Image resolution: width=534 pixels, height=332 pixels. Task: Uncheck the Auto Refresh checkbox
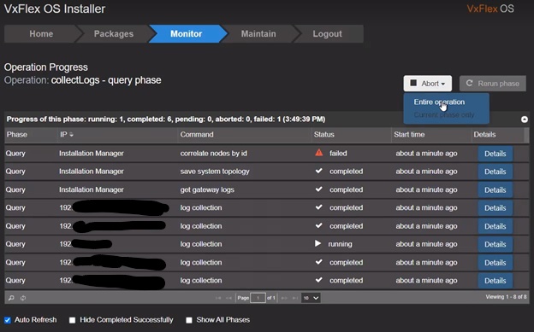tap(8, 320)
